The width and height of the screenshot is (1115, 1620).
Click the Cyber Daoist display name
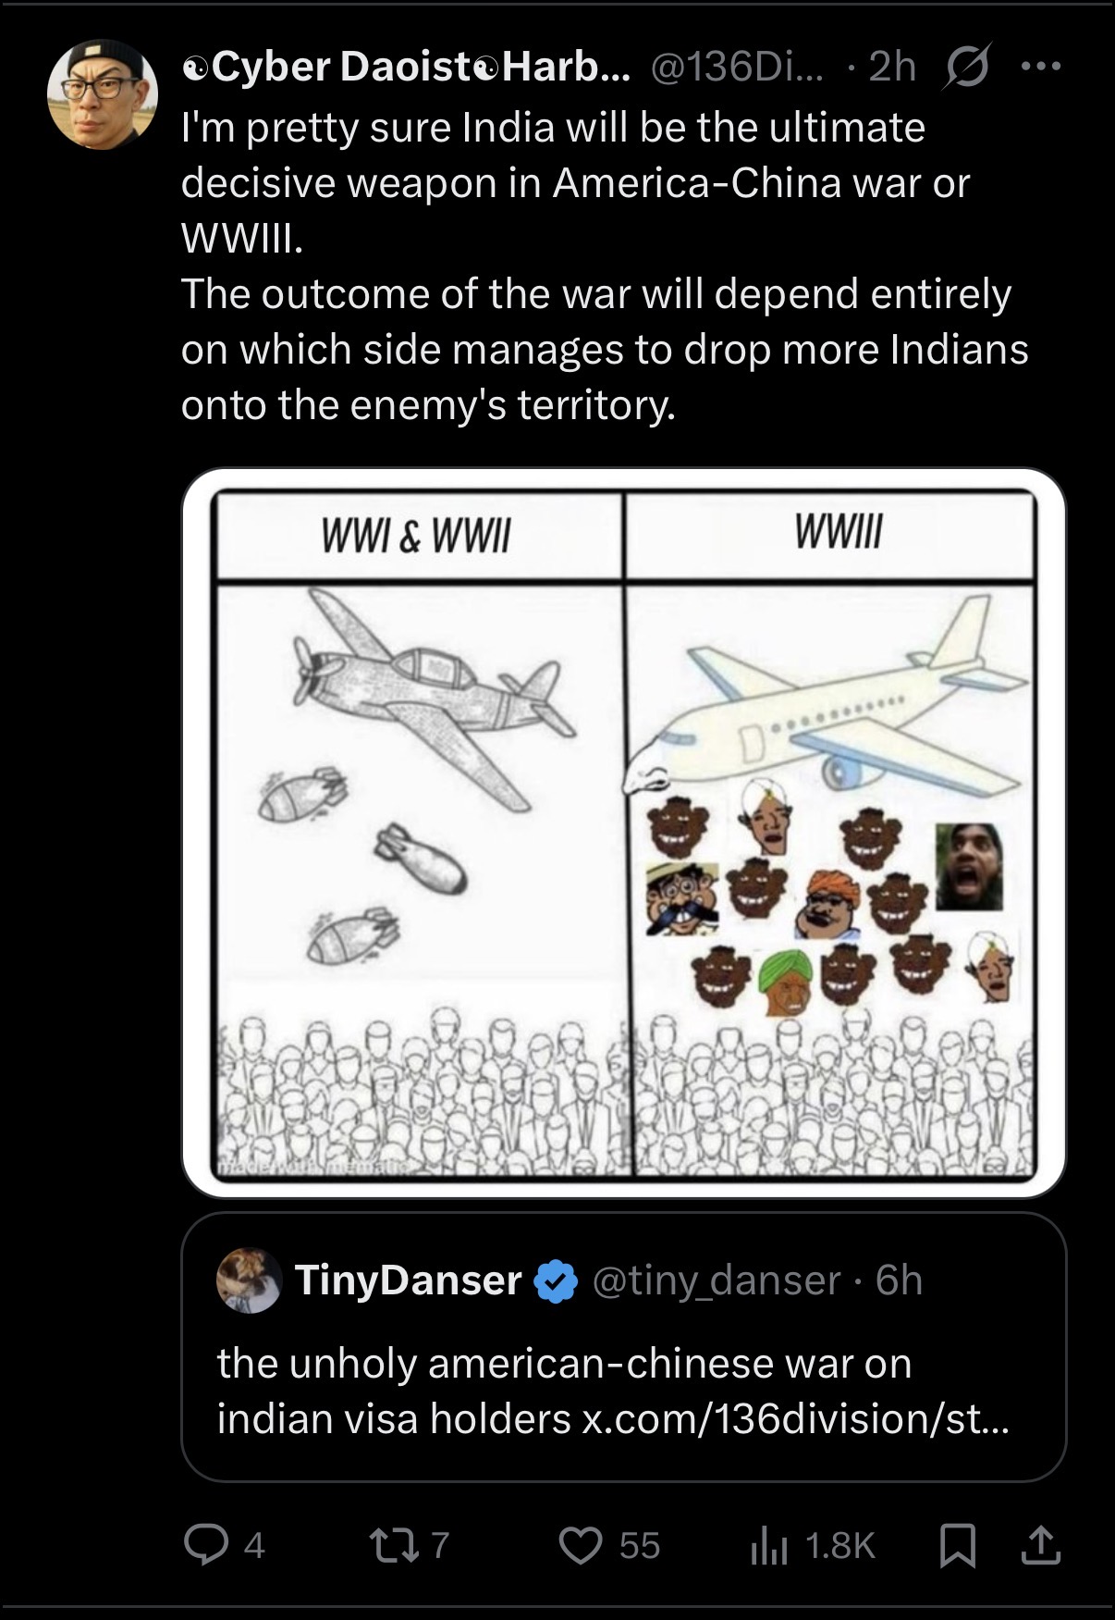(x=405, y=66)
